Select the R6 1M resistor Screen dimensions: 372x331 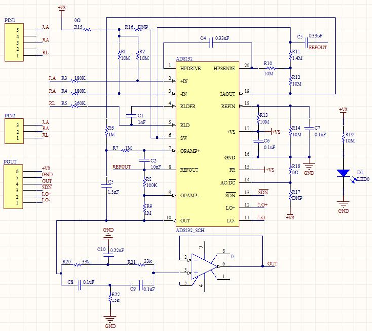(106, 131)
